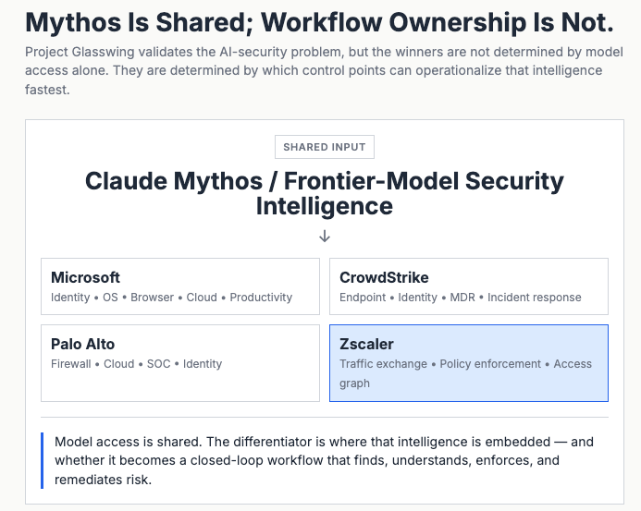Click the 'Claude Mythos / Frontier-Model Security Intelligence' title
The width and height of the screenshot is (641, 511).
[x=324, y=193]
